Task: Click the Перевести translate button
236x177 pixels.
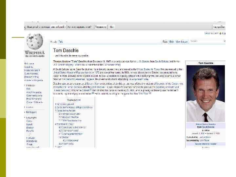Action: pos(101,27)
